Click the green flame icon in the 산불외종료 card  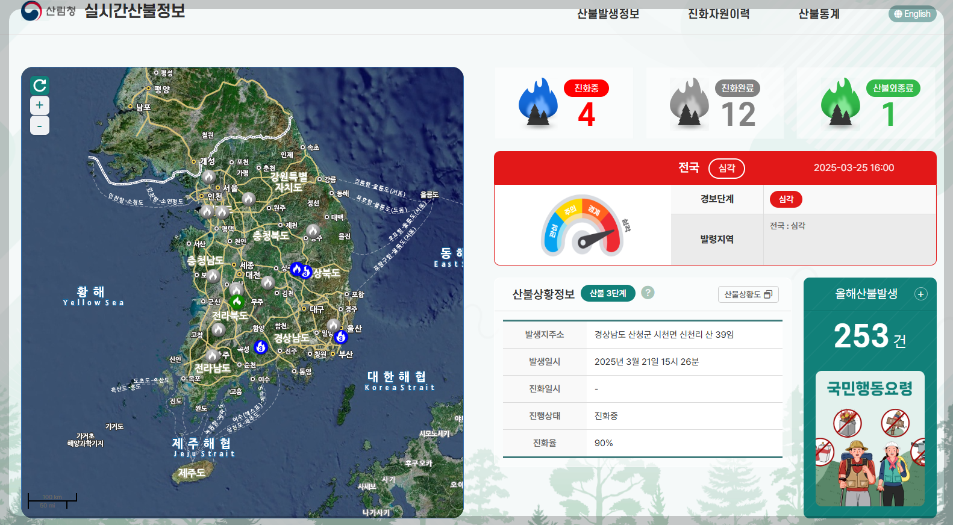click(x=840, y=102)
